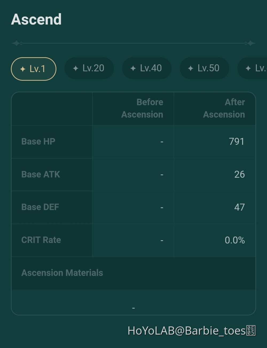Image resolution: width=267 pixels, height=348 pixels.
Task: Select the Lv.20 level filter
Action: point(89,68)
